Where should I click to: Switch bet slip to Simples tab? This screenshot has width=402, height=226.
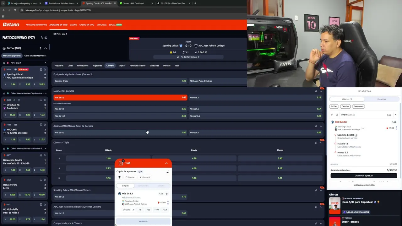tap(125, 186)
